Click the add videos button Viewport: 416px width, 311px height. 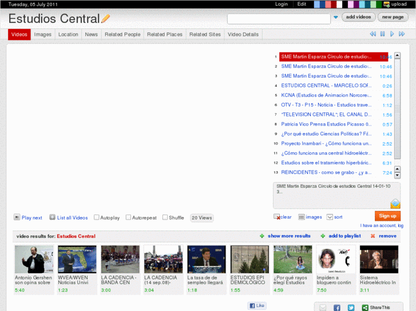coord(358,17)
